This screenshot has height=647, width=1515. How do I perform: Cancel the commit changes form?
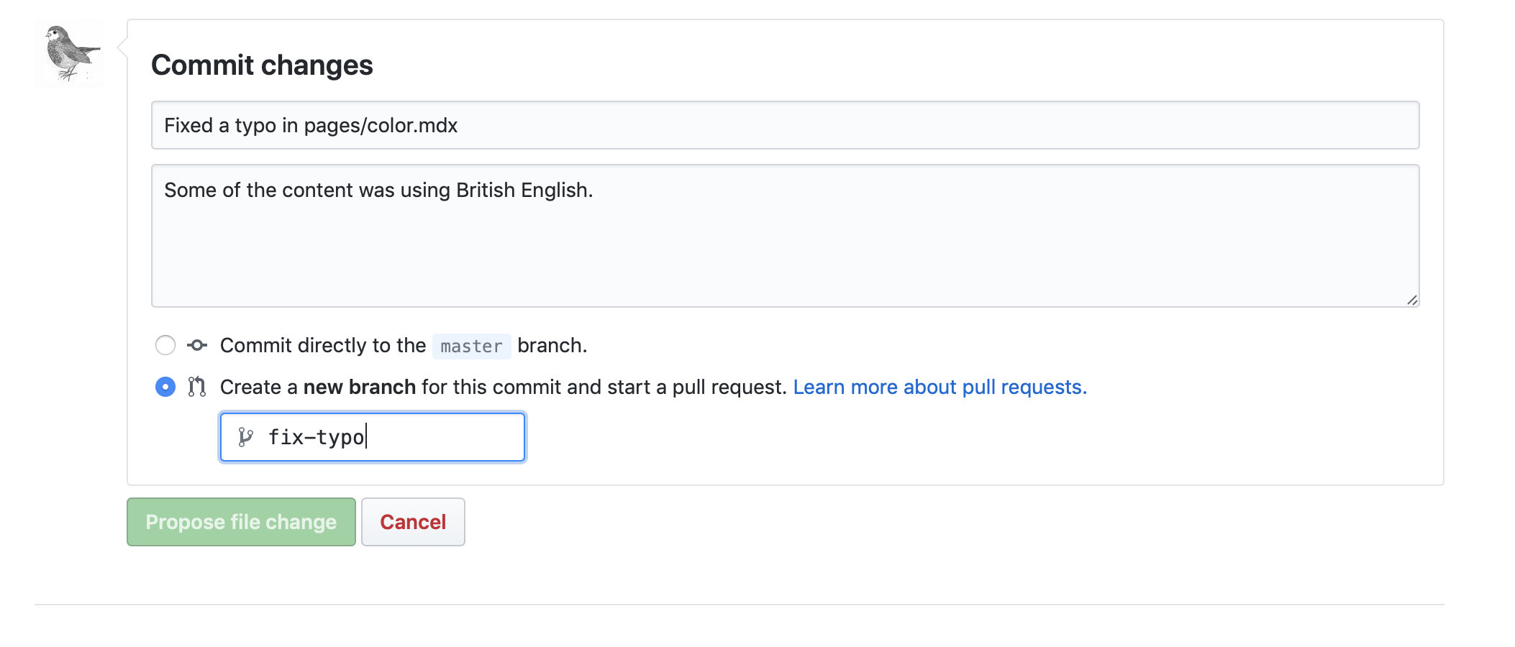pos(413,522)
